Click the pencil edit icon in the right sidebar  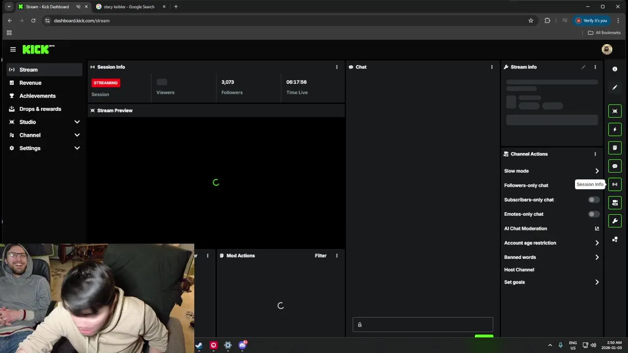click(615, 87)
